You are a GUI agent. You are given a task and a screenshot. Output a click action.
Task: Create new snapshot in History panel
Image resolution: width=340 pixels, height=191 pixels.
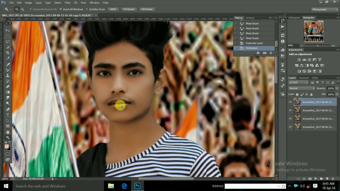[265, 53]
